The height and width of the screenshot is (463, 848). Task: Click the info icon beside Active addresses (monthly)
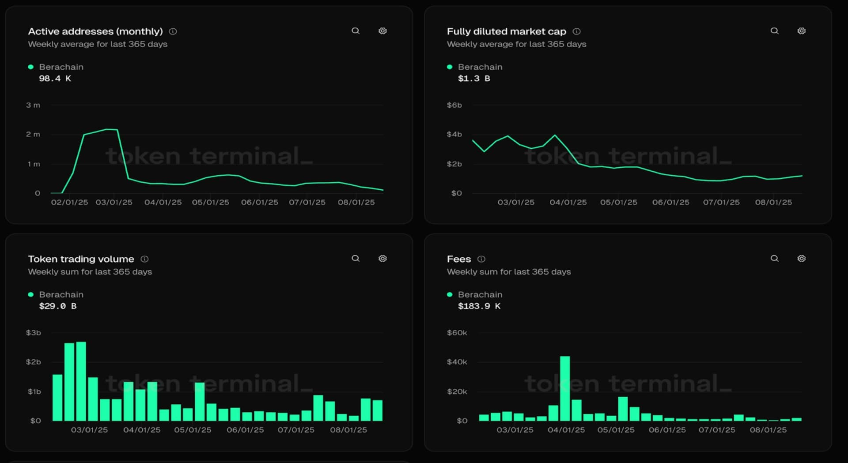pyautogui.click(x=173, y=31)
